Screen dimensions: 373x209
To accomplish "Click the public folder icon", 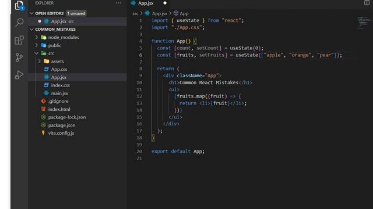I will tap(44, 45).
